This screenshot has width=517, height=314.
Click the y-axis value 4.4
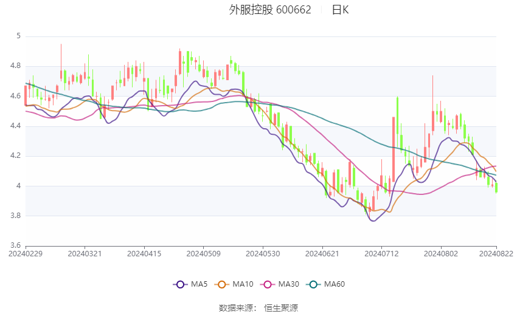pyautogui.click(x=15, y=126)
